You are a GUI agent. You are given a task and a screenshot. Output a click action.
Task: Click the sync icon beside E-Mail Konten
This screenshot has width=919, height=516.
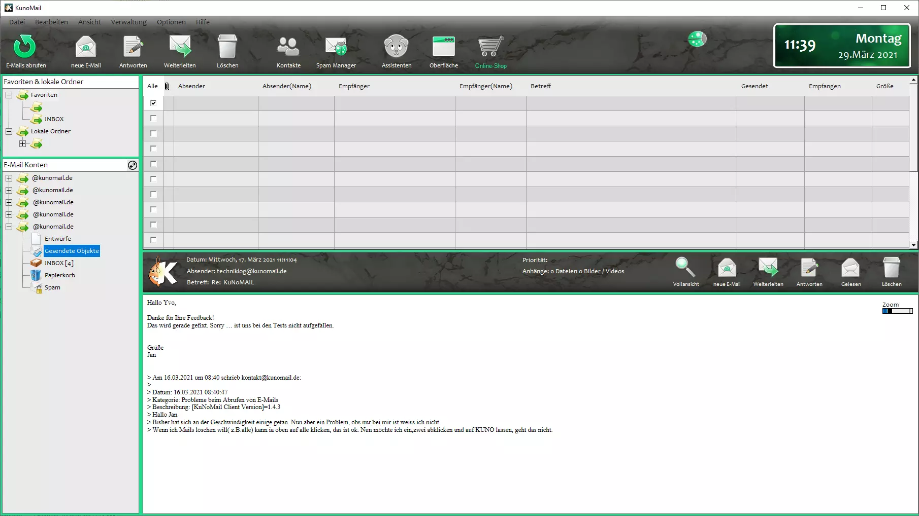pyautogui.click(x=133, y=165)
